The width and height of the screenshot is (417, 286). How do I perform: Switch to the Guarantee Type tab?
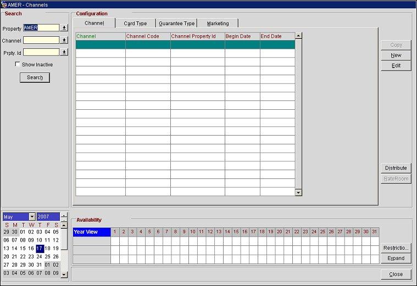click(176, 24)
